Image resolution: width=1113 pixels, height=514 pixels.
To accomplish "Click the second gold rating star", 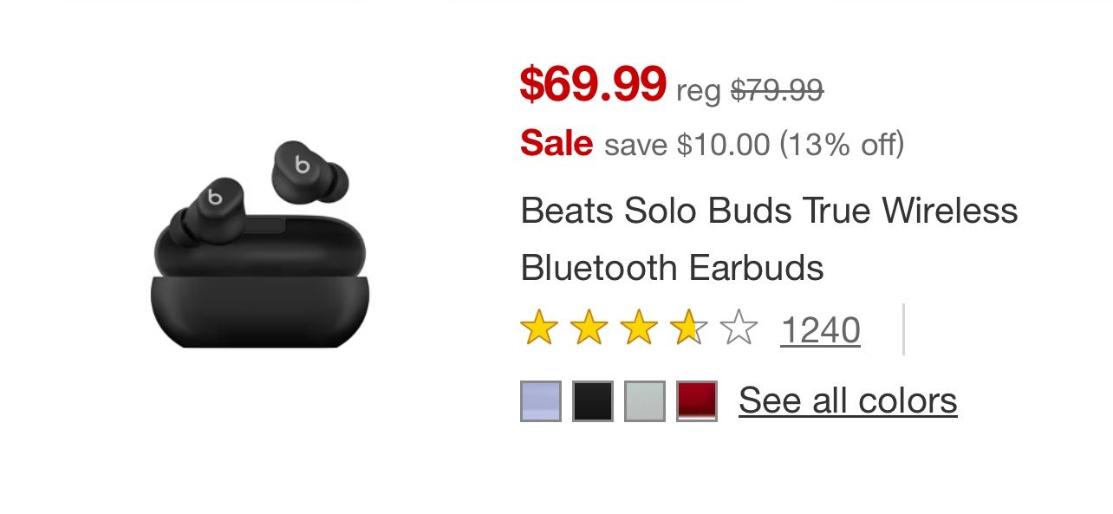I will 589,329.
